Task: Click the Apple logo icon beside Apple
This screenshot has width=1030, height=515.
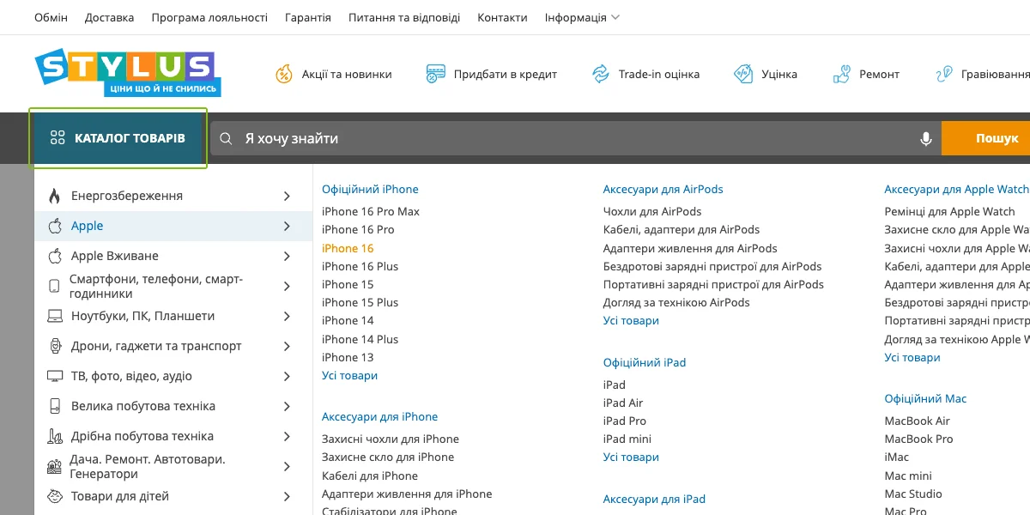Action: point(55,226)
